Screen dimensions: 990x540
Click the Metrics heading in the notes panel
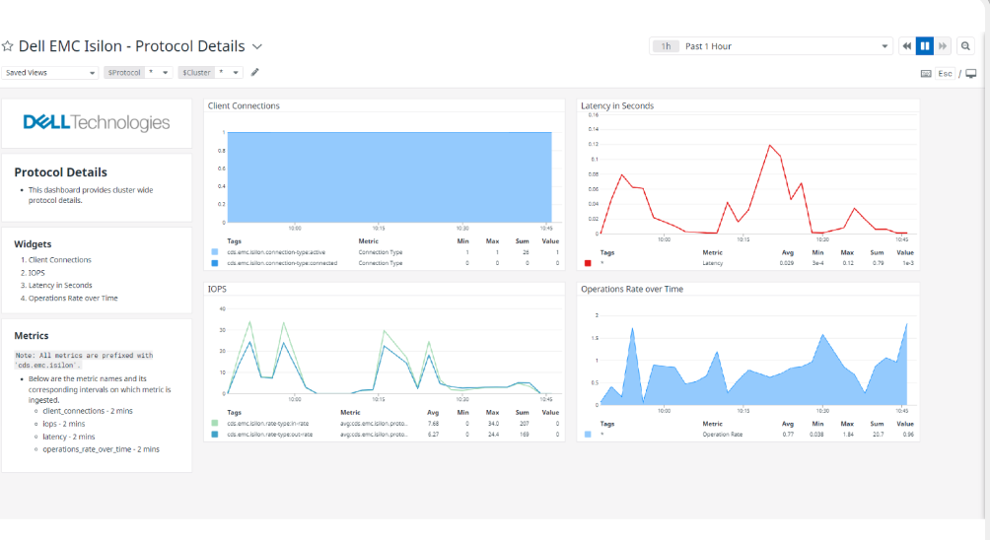(x=32, y=336)
